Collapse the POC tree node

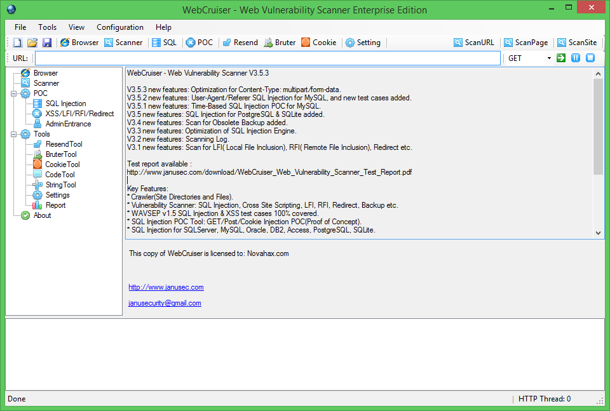(x=13, y=93)
